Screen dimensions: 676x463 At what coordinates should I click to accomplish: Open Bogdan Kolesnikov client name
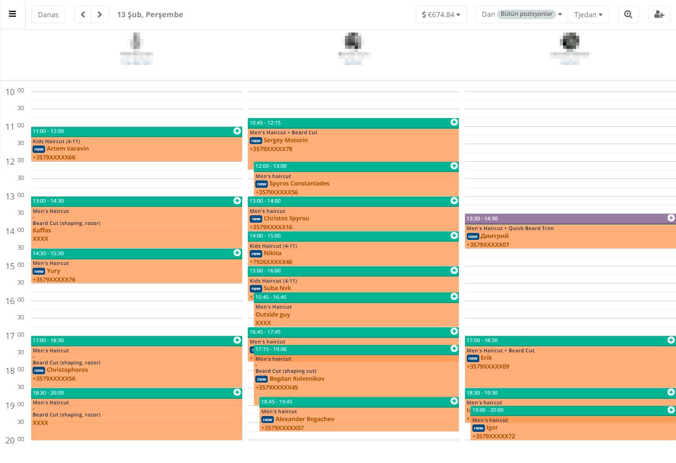click(297, 379)
